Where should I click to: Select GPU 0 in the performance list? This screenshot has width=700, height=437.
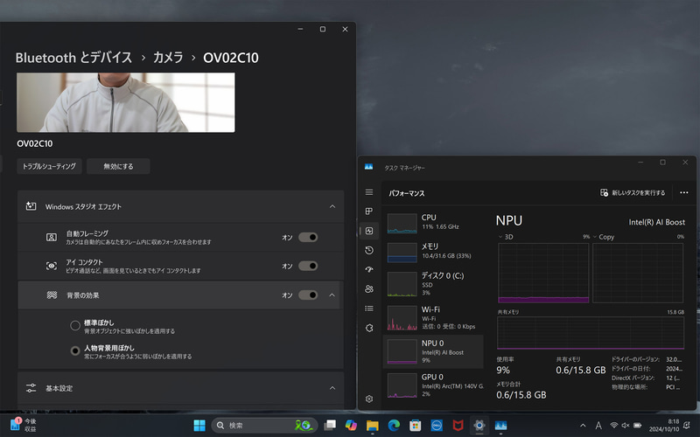[x=434, y=385]
